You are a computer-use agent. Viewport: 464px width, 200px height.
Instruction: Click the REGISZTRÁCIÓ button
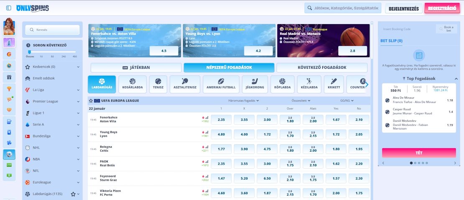pos(442,8)
